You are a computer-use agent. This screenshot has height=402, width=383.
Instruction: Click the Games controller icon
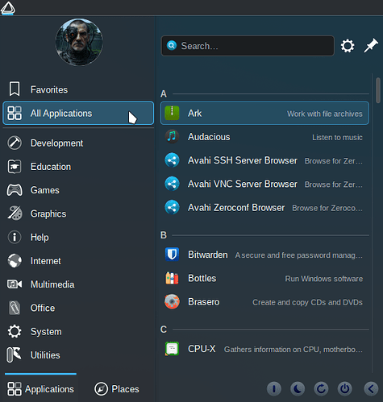[x=15, y=190]
